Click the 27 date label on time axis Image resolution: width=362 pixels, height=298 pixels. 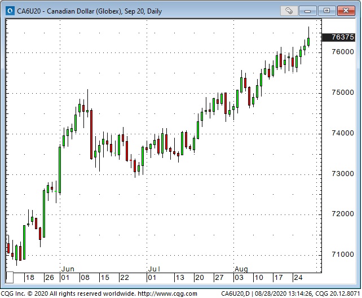coord(219,278)
